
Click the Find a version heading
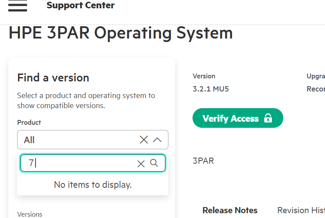53,78
